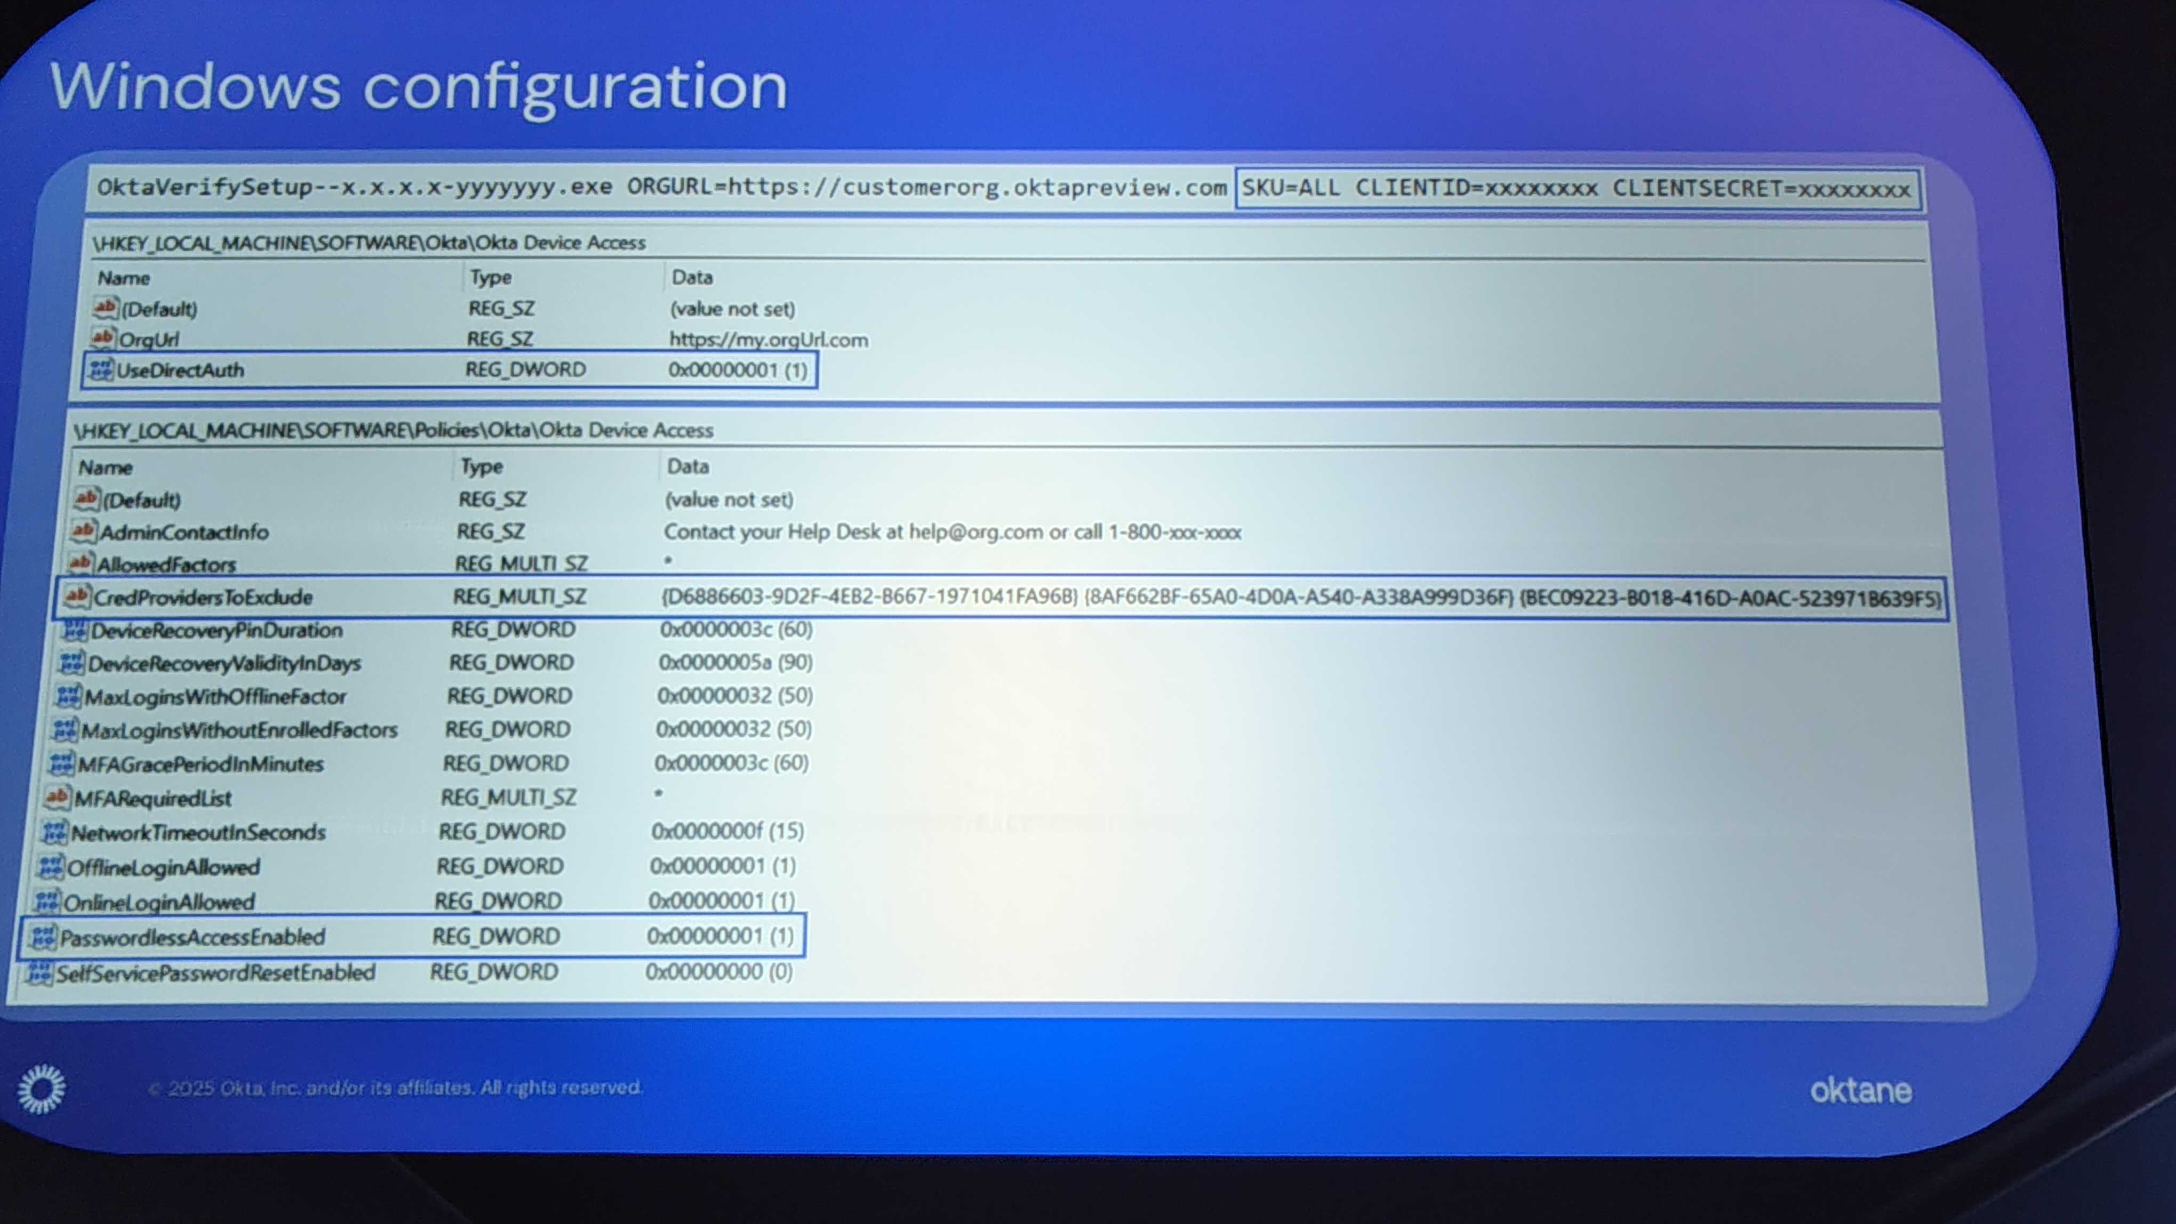The width and height of the screenshot is (2176, 1224).
Task: Click the DWORD icon beside OnlineLoginAllowed
Action: [x=47, y=901]
